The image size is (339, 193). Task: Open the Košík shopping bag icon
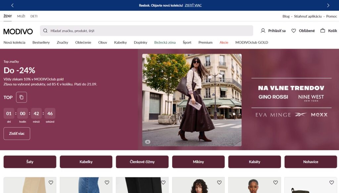click(x=322, y=30)
